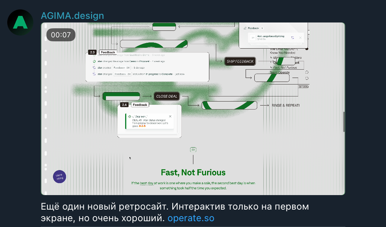Click the 98/100% progress label

click(x=303, y=87)
